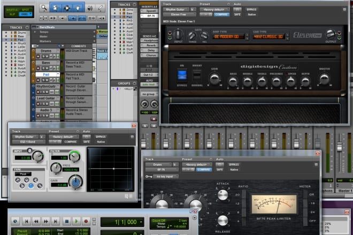Click the BF-76 insert slot in the Mix channel

click(149, 16)
